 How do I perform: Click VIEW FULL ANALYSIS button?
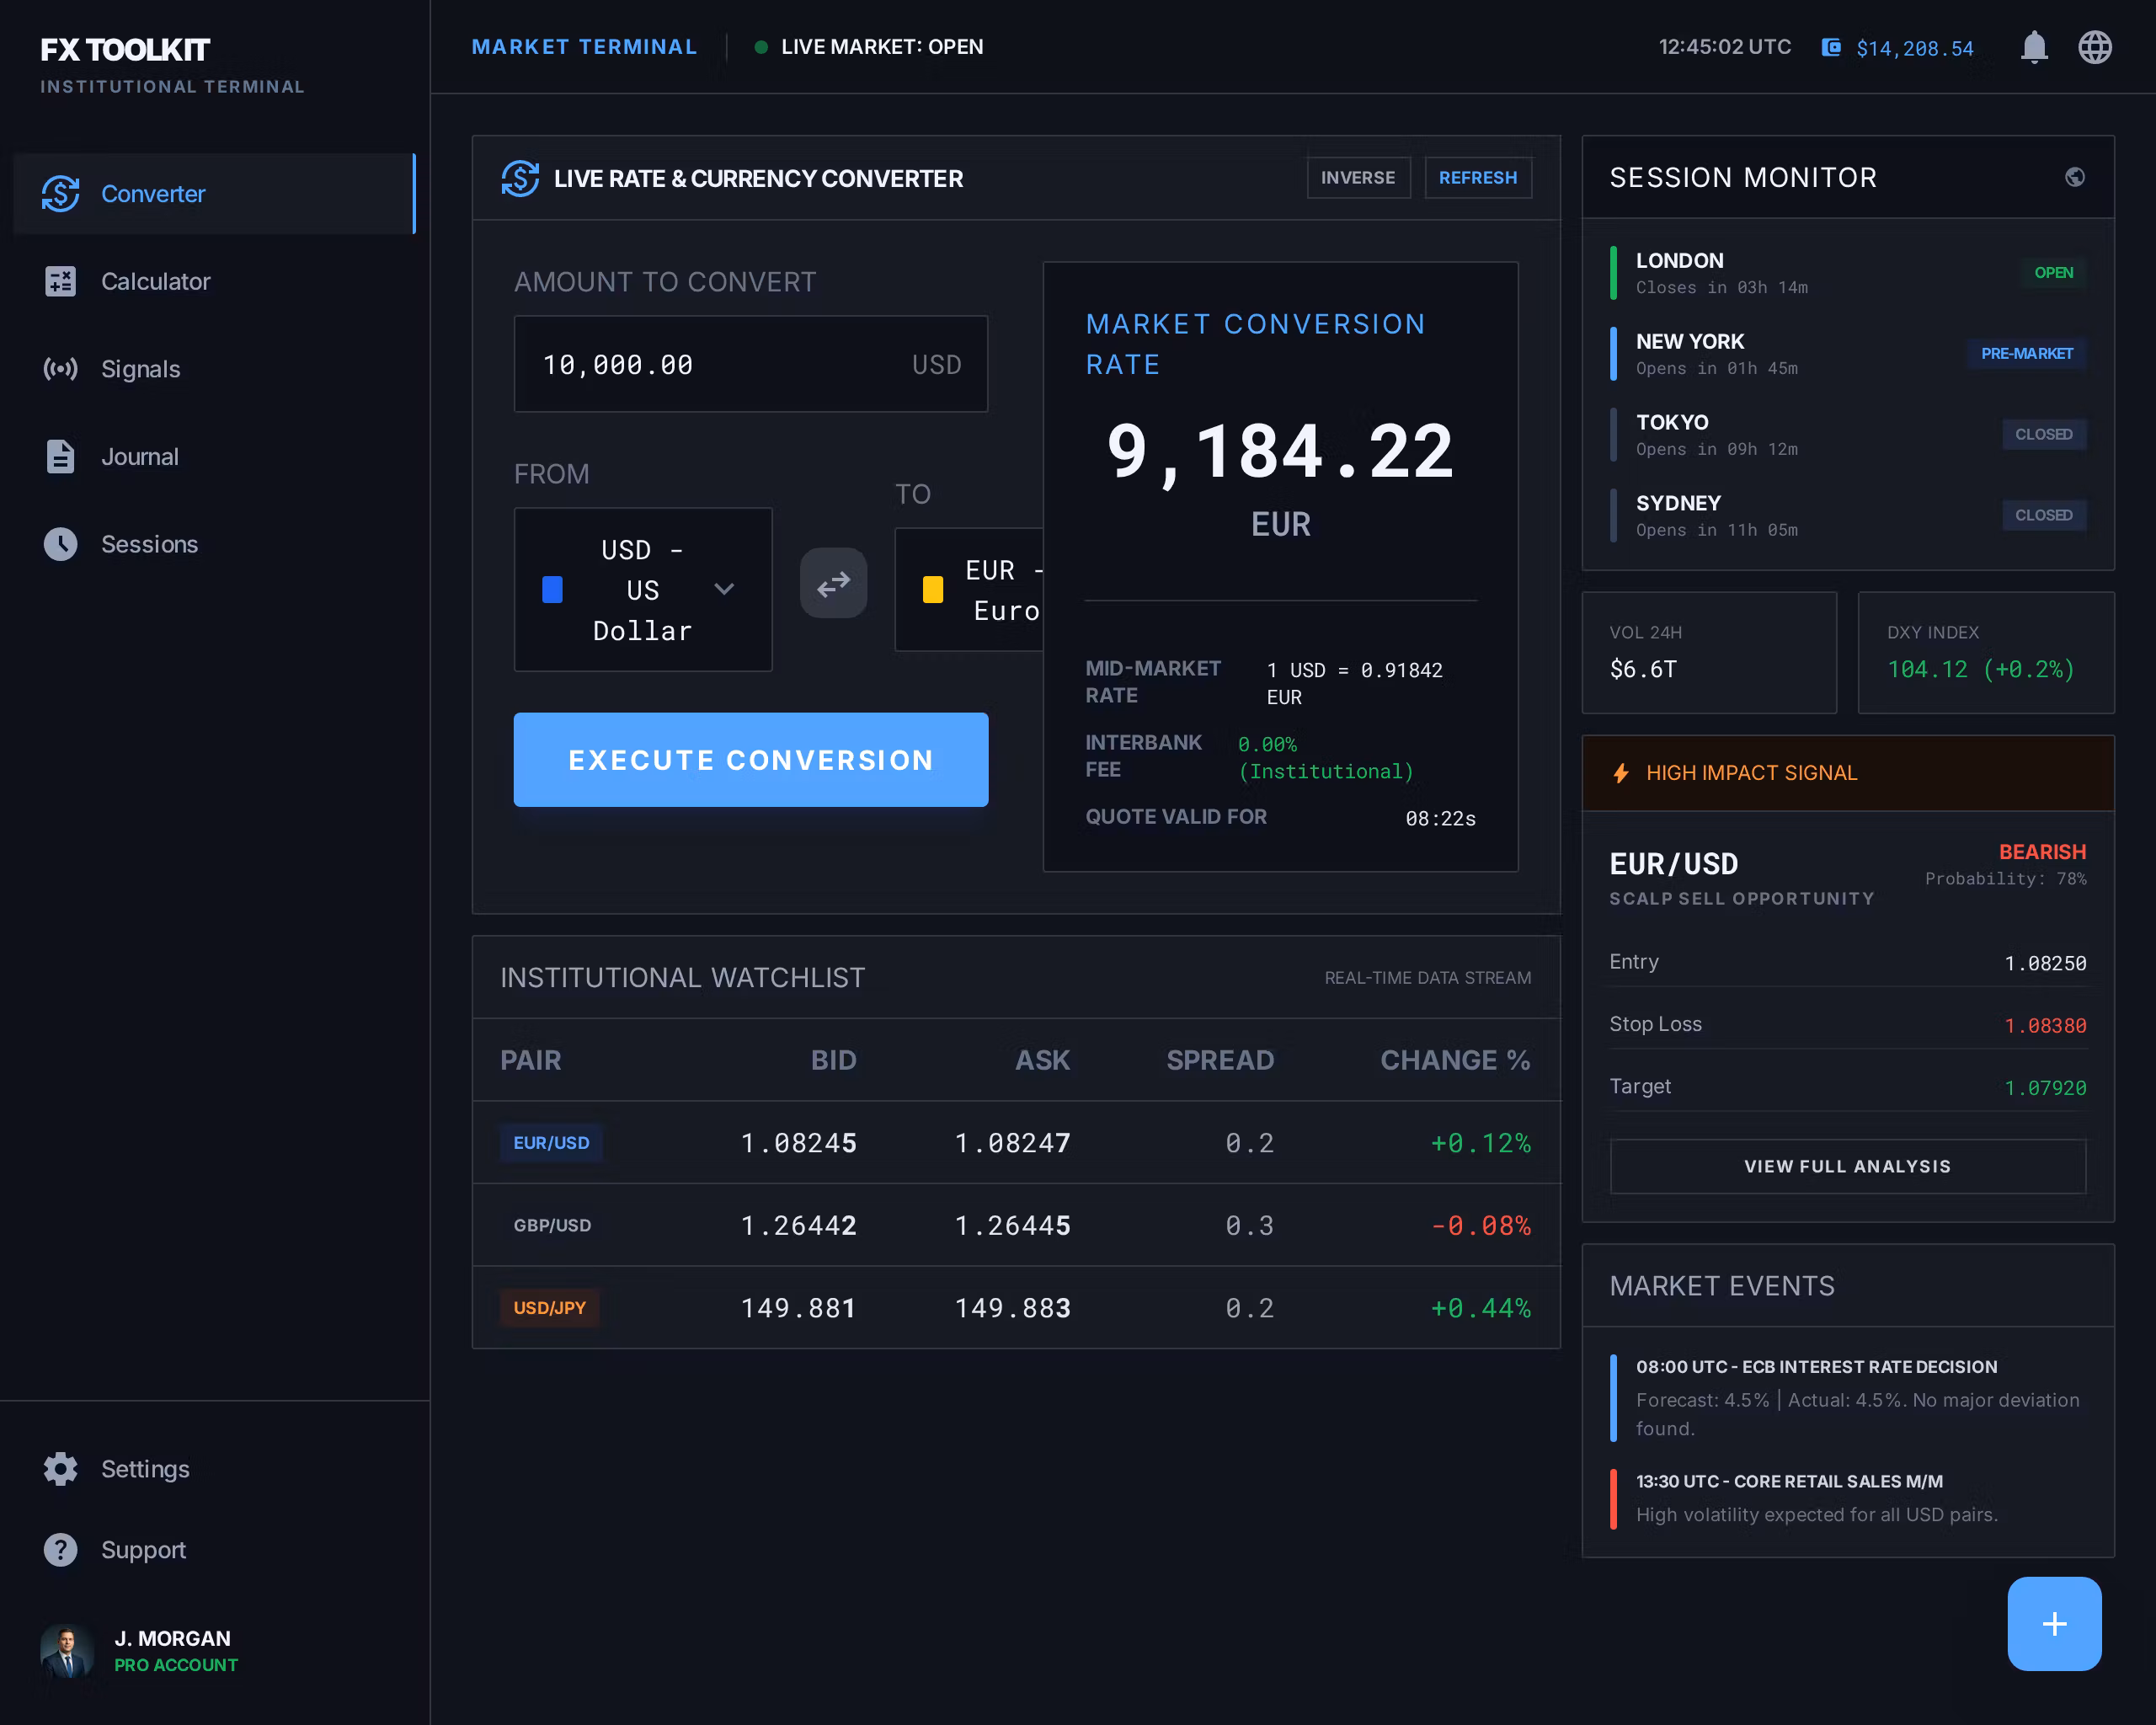(1848, 1166)
